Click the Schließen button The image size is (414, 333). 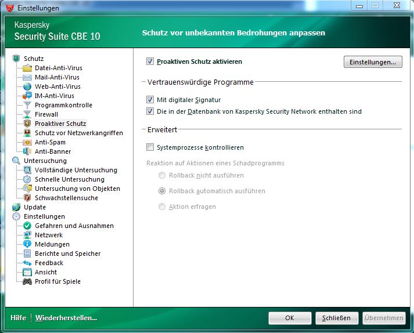[x=337, y=318]
